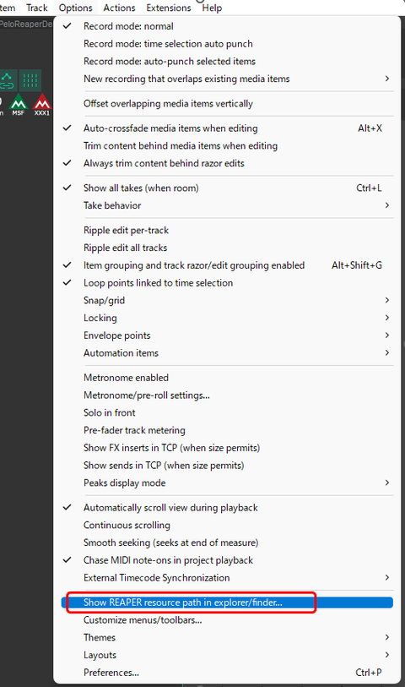
Task: Open the Snap/grid submenu
Action: [227, 301]
